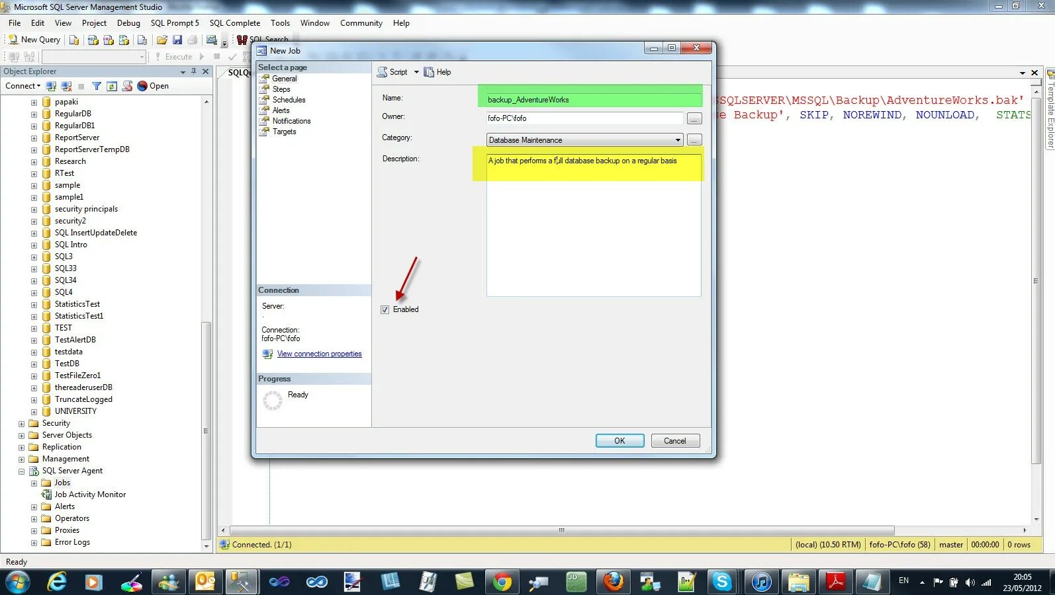Open View connection properties link

pos(319,354)
